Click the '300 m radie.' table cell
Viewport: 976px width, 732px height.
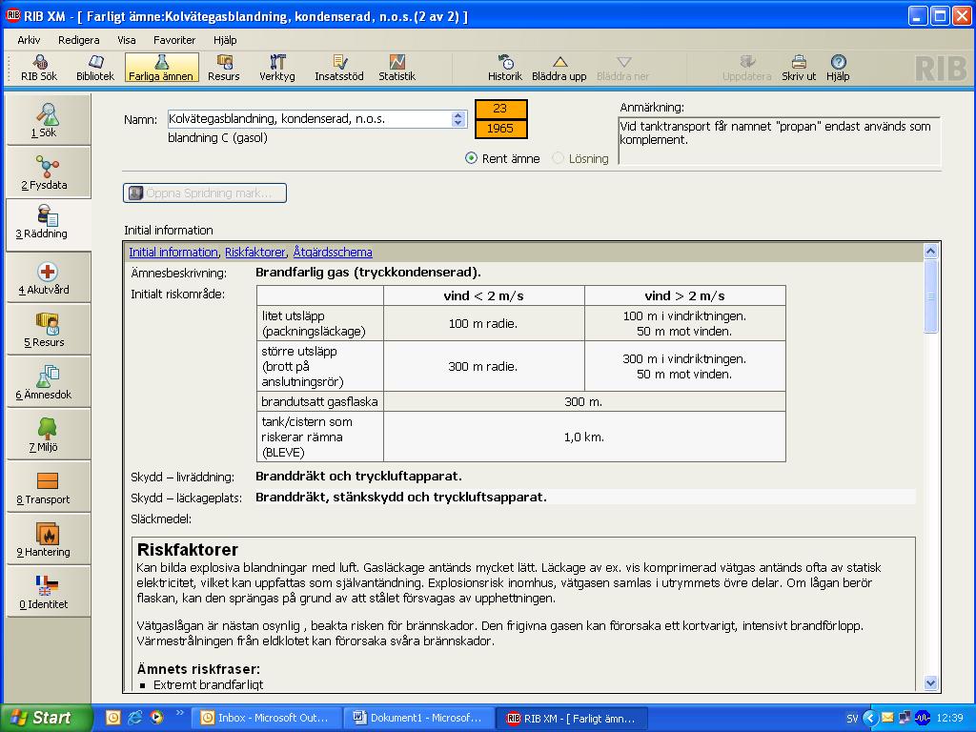click(483, 367)
